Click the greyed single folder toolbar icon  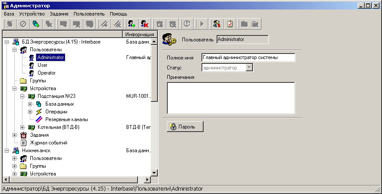pos(244,24)
